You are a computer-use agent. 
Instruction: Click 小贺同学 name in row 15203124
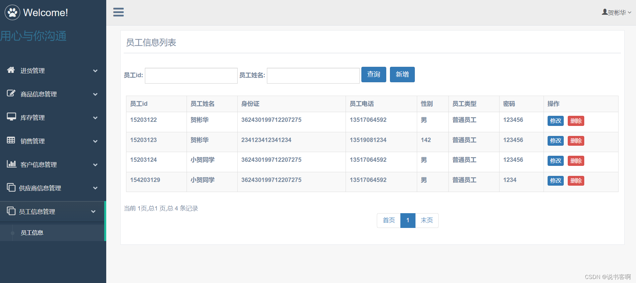point(202,160)
